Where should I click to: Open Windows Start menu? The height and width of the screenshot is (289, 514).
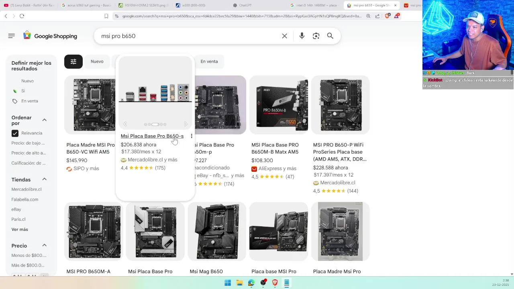[228, 283]
